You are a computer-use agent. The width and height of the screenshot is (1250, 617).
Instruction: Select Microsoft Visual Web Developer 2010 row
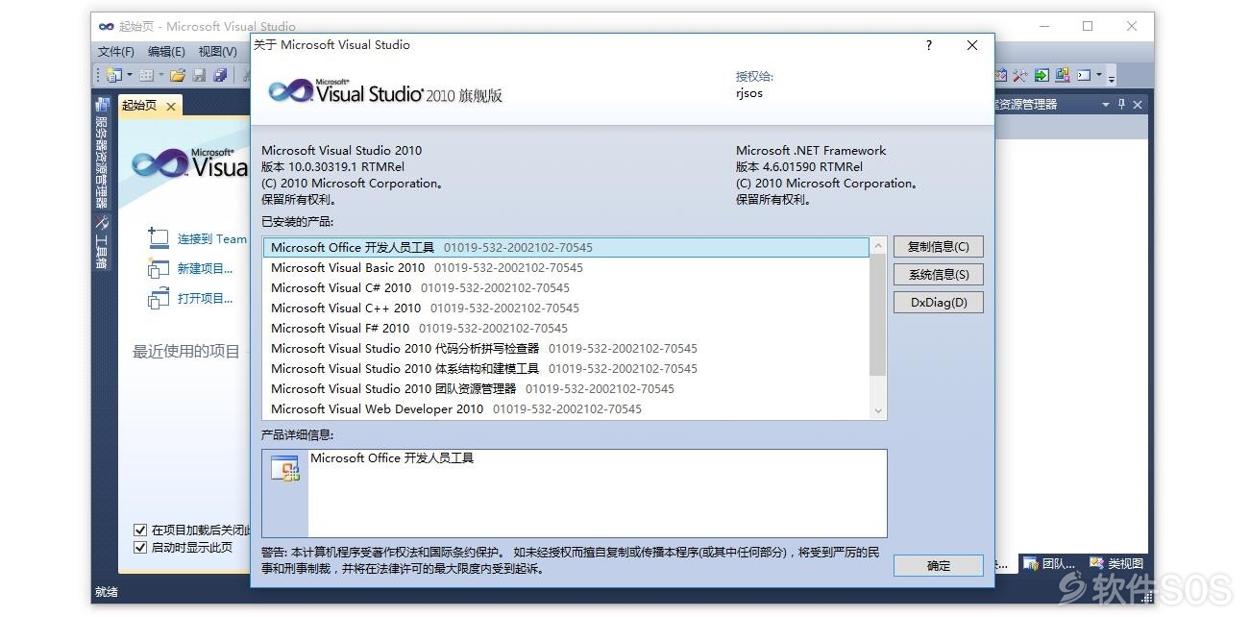(565, 408)
